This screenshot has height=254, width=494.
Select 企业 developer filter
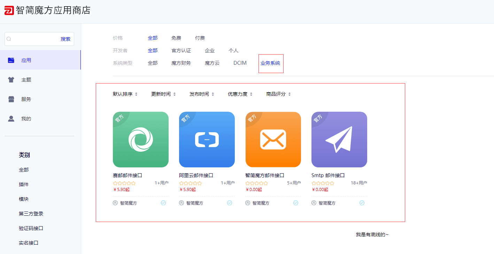click(x=210, y=50)
